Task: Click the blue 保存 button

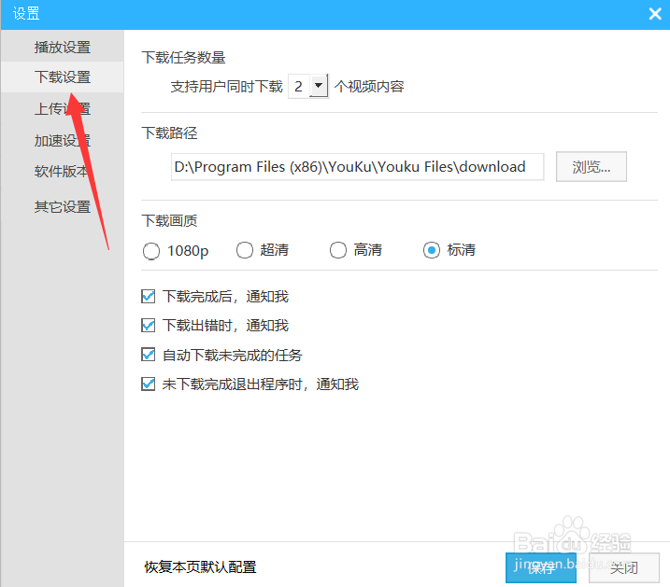Action: click(540, 567)
